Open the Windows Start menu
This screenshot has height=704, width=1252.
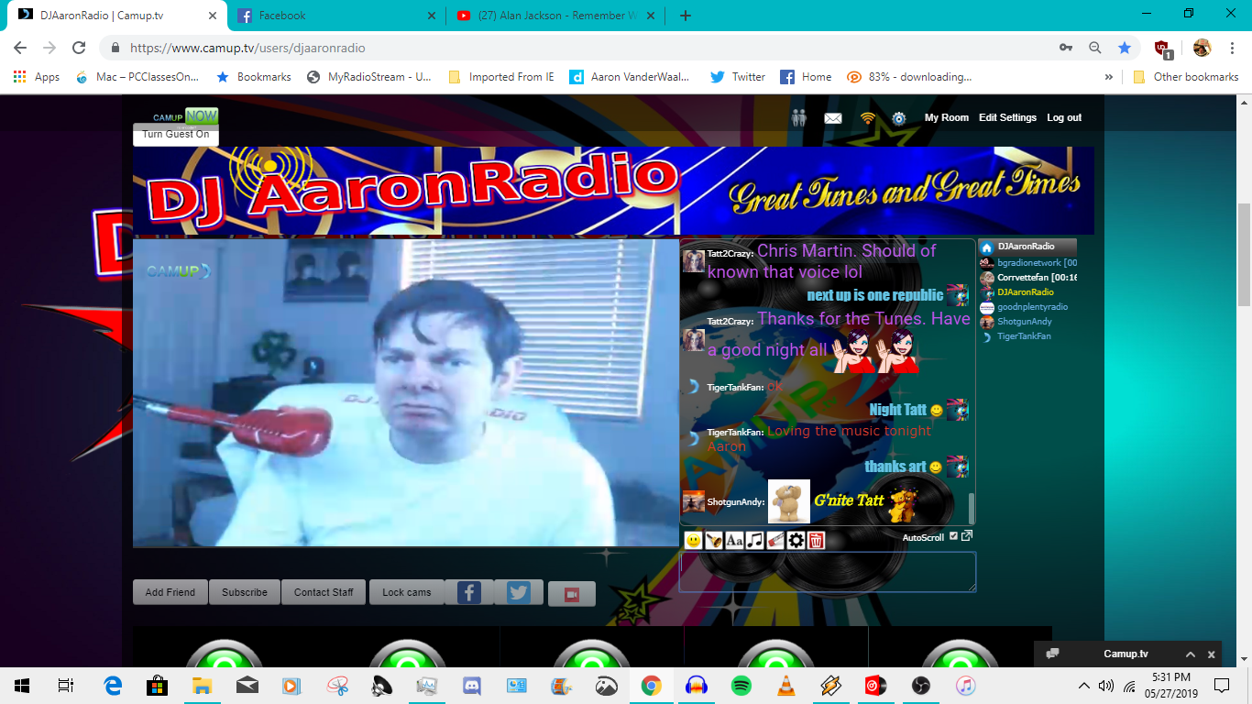[21, 685]
